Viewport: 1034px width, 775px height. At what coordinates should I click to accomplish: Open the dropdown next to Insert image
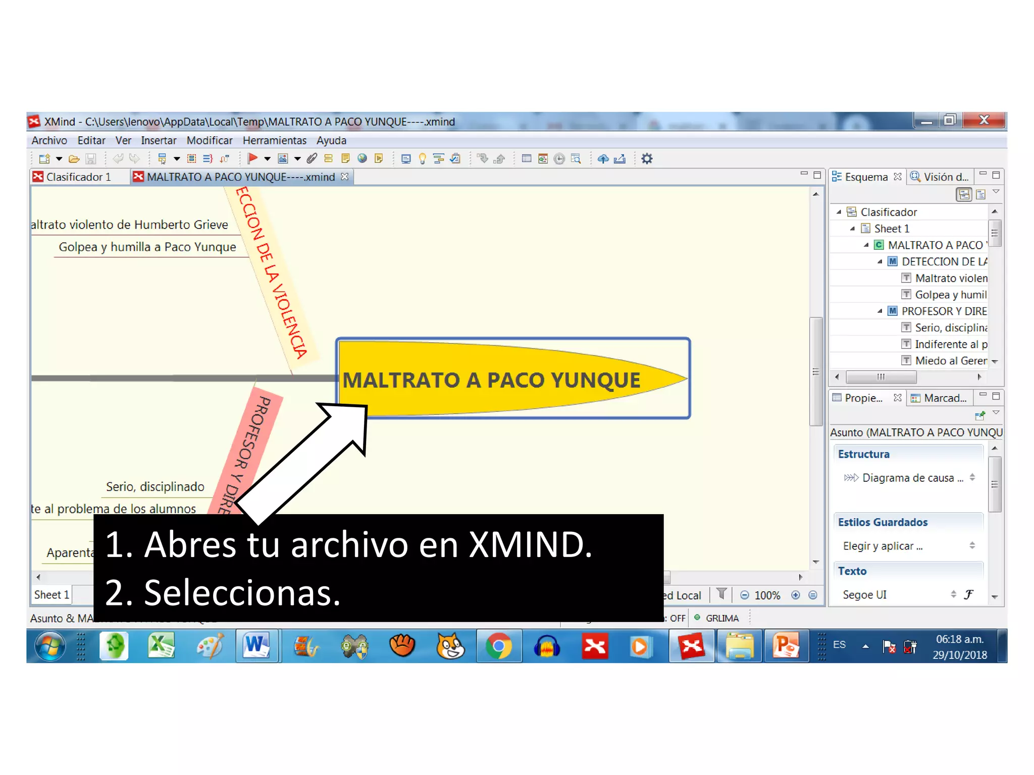[x=297, y=159]
